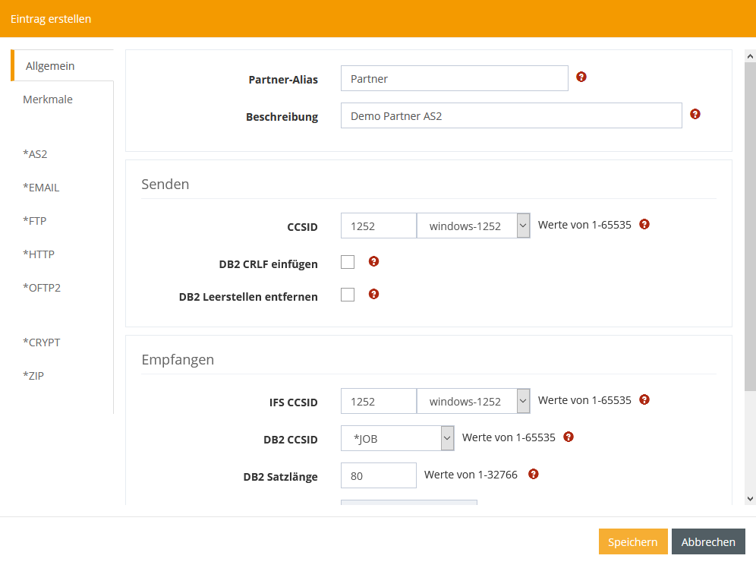Open Senden CCSID windows-1252 dropdown
The height and width of the screenshot is (565, 756).
[473, 226]
